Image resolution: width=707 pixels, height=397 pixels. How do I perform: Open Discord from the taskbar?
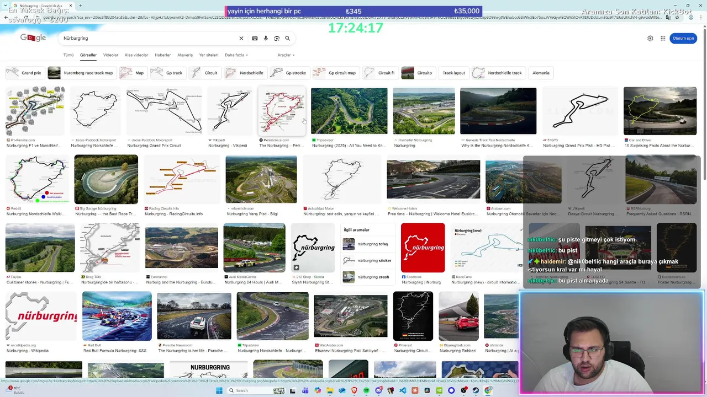pyautogui.click(x=379, y=390)
